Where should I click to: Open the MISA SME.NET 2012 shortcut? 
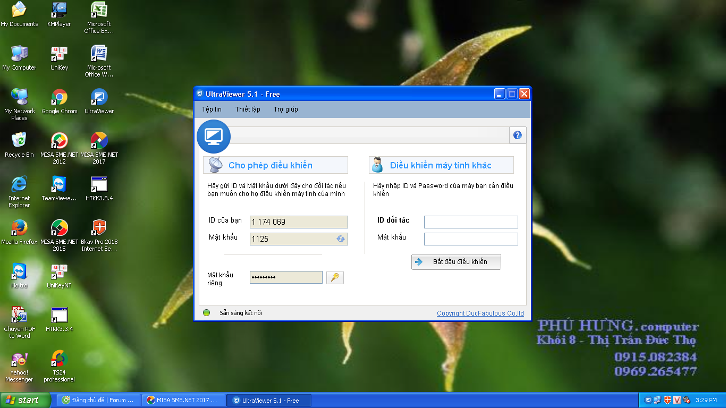(59, 148)
